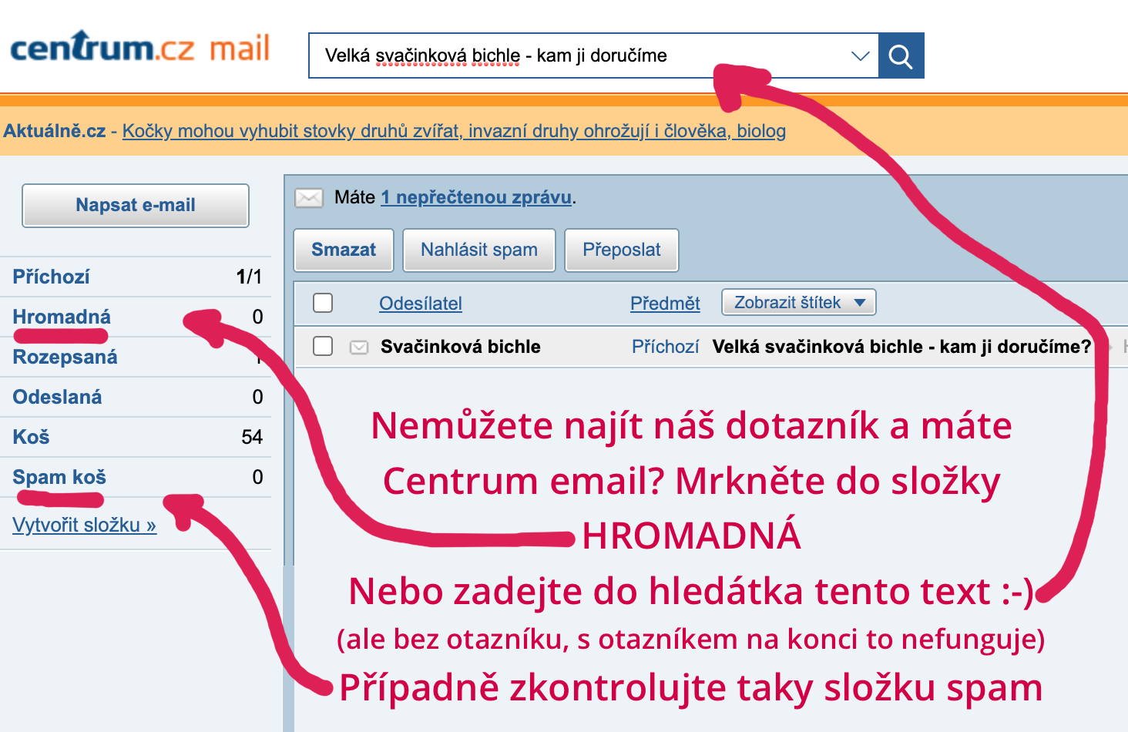Click the magnifying glass search button

point(901,55)
